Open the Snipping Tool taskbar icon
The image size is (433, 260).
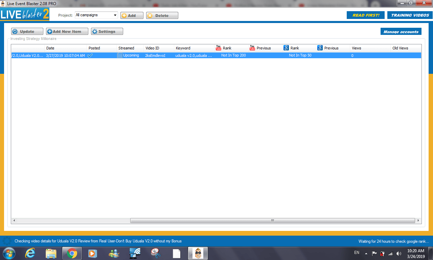pos(156,253)
